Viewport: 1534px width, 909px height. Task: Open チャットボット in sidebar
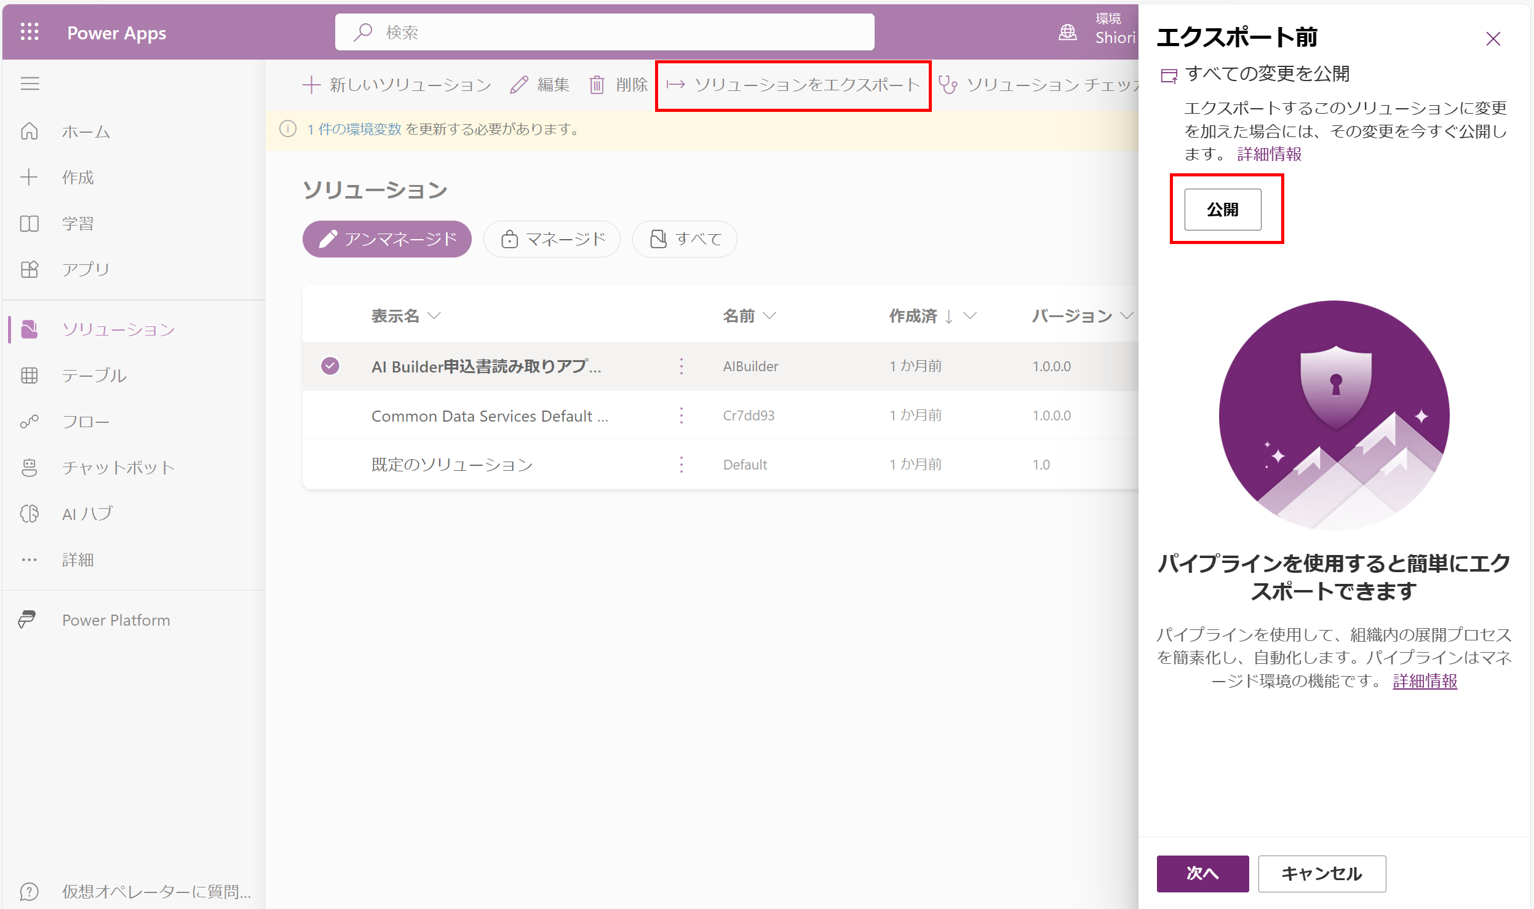(x=118, y=467)
